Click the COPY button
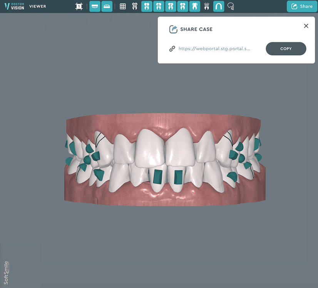The height and width of the screenshot is (288, 318). pyautogui.click(x=286, y=49)
